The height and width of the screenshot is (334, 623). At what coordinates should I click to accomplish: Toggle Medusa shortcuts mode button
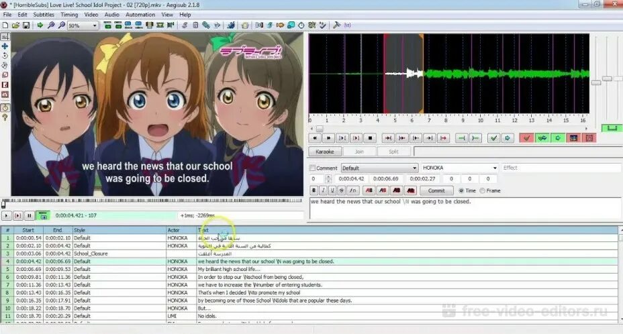pyautogui.click(x=589, y=138)
